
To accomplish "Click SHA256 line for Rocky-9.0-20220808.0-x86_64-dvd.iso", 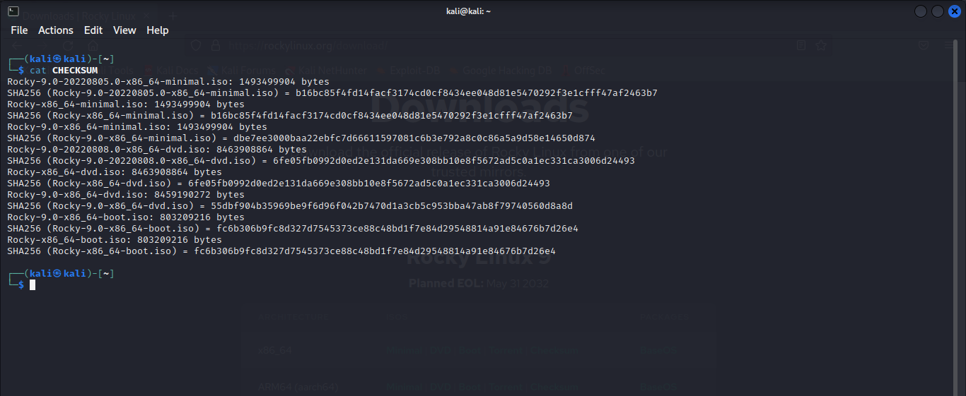I will pyautogui.click(x=321, y=160).
